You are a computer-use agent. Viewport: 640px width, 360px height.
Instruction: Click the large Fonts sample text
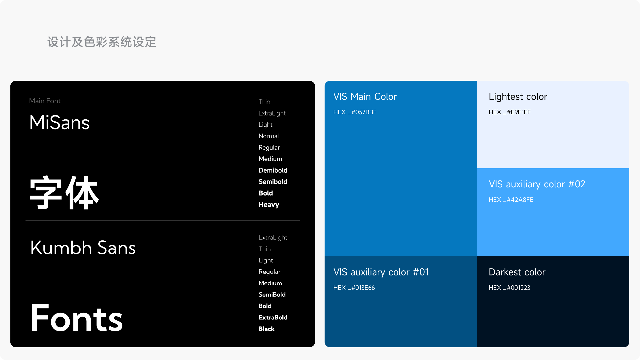coord(76,318)
